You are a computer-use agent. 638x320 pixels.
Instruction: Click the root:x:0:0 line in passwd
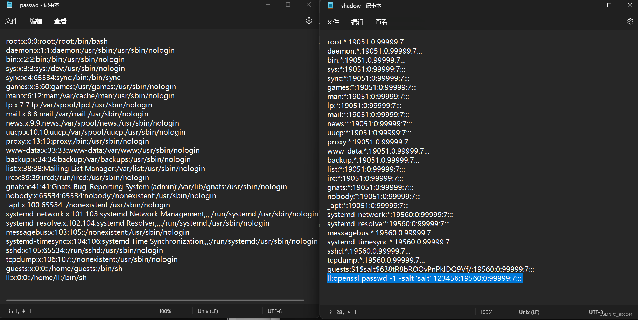click(57, 41)
